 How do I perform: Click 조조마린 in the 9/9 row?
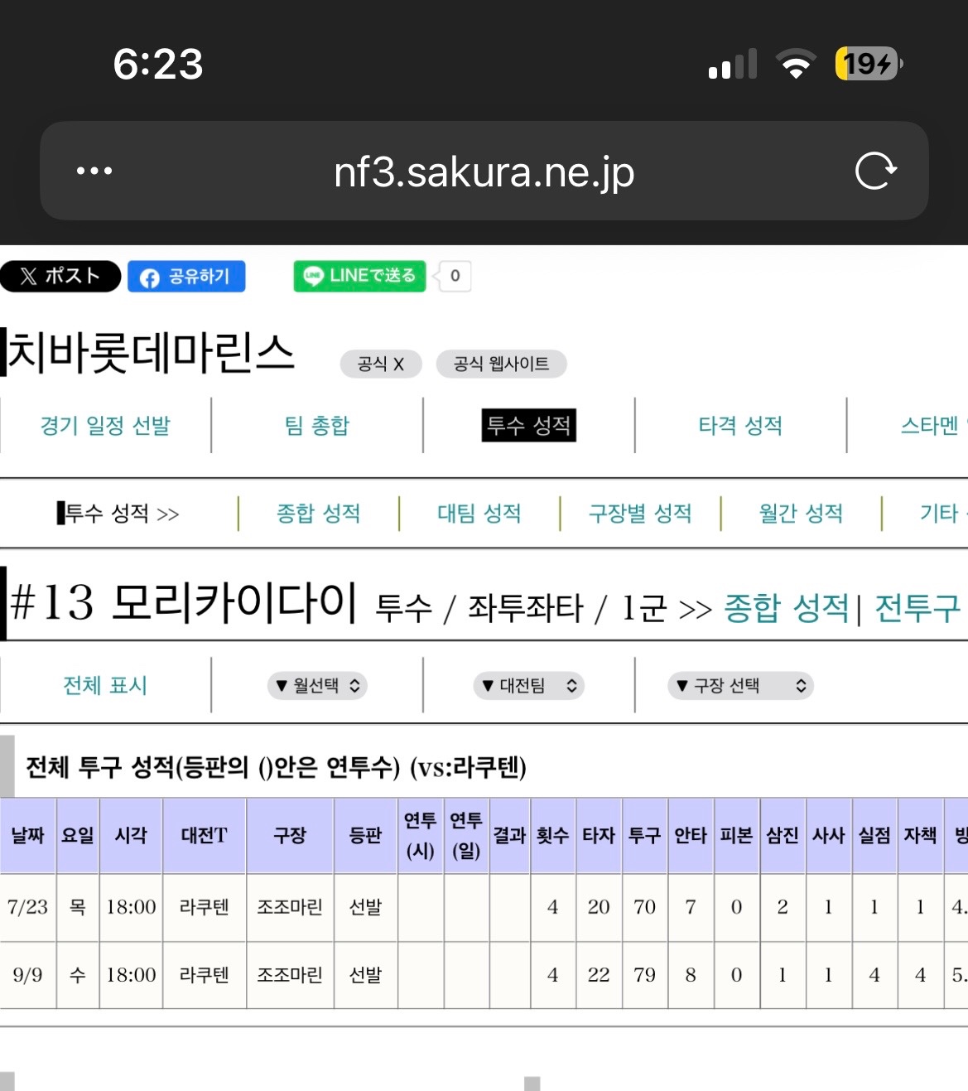(290, 975)
